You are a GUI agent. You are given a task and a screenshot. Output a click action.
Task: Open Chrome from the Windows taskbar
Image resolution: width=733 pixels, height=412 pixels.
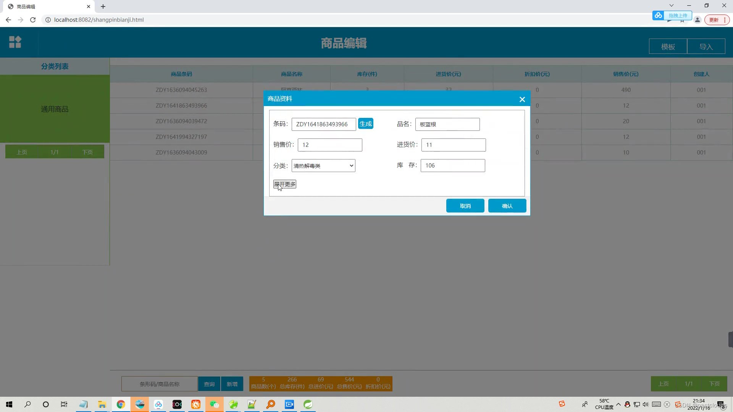click(121, 405)
